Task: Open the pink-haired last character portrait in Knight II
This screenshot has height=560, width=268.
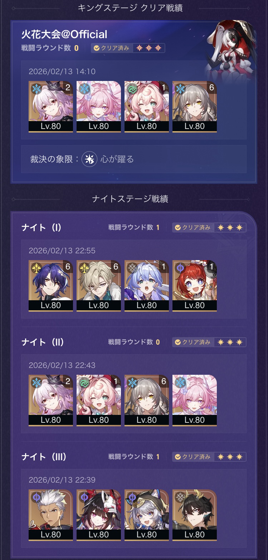Action: click(195, 400)
